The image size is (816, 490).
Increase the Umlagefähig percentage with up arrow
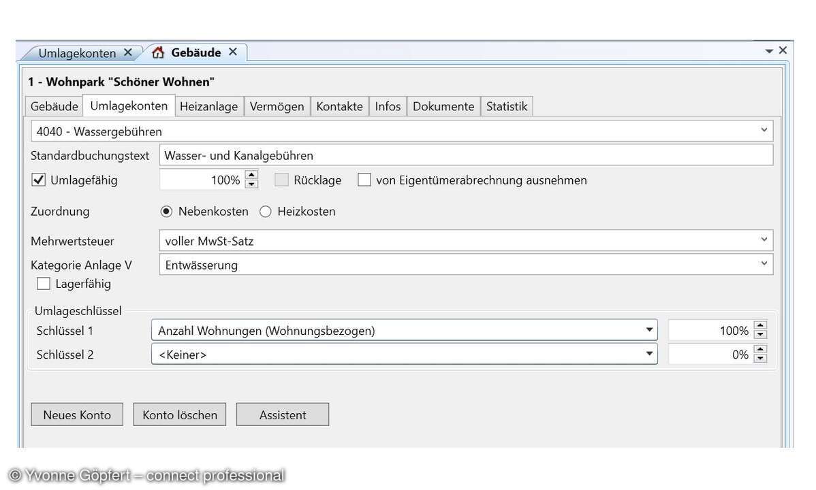251,176
